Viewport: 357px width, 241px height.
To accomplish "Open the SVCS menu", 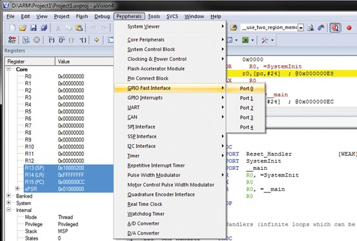I will coord(172,16).
